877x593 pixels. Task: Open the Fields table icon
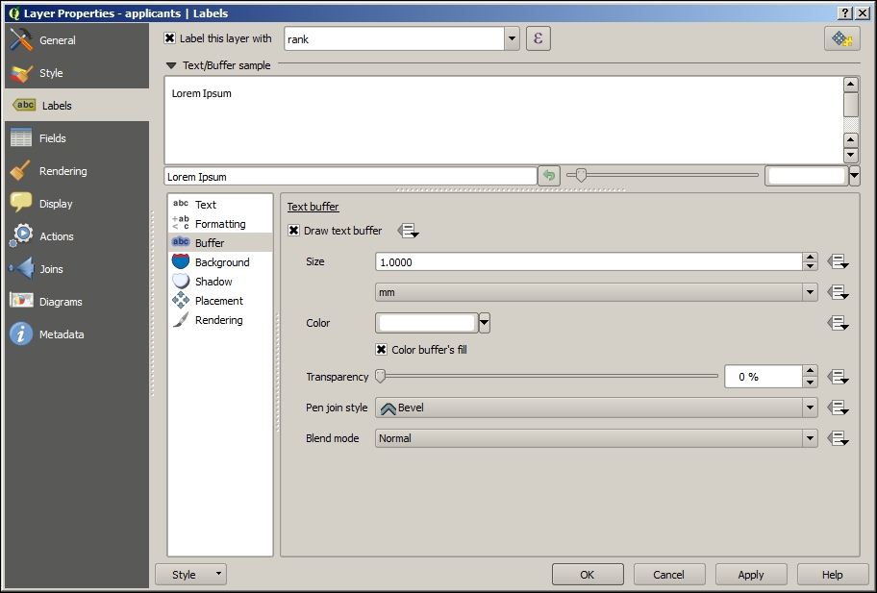click(x=21, y=138)
